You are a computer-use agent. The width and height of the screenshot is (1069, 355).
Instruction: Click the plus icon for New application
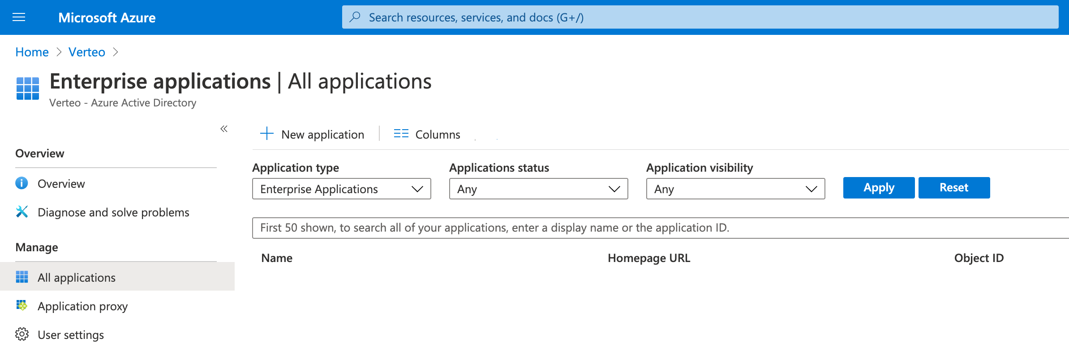[x=267, y=133]
